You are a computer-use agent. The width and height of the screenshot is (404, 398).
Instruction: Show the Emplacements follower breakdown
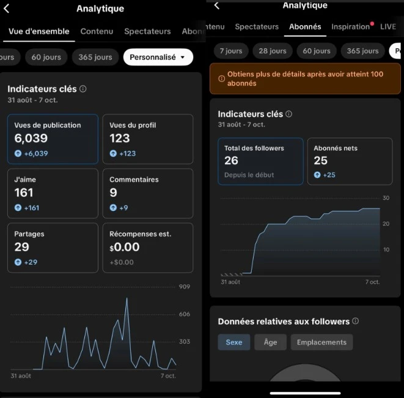(x=321, y=342)
